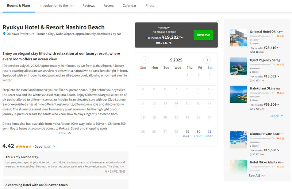Open Halekulani Okinawa title link

coord(265,88)
